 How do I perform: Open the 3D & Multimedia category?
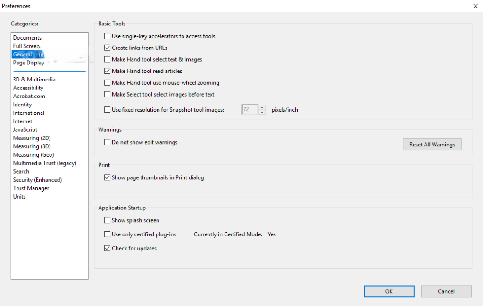(34, 80)
